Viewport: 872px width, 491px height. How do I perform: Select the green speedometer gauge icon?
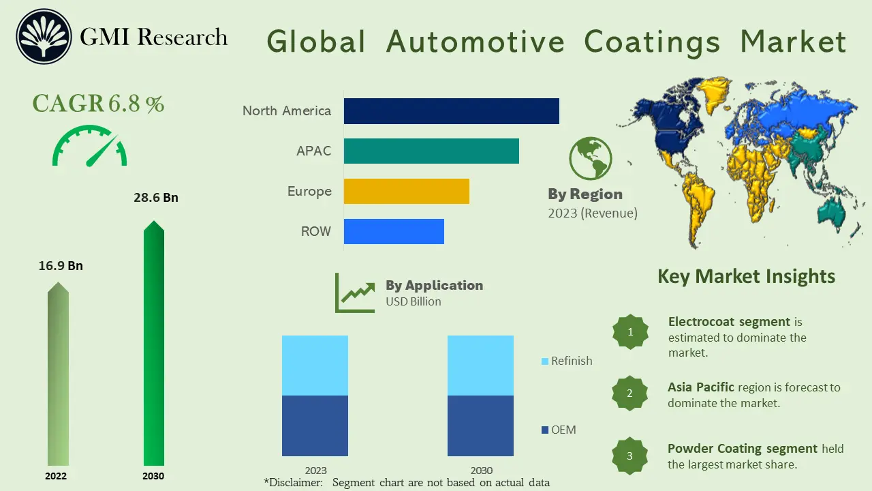89,145
